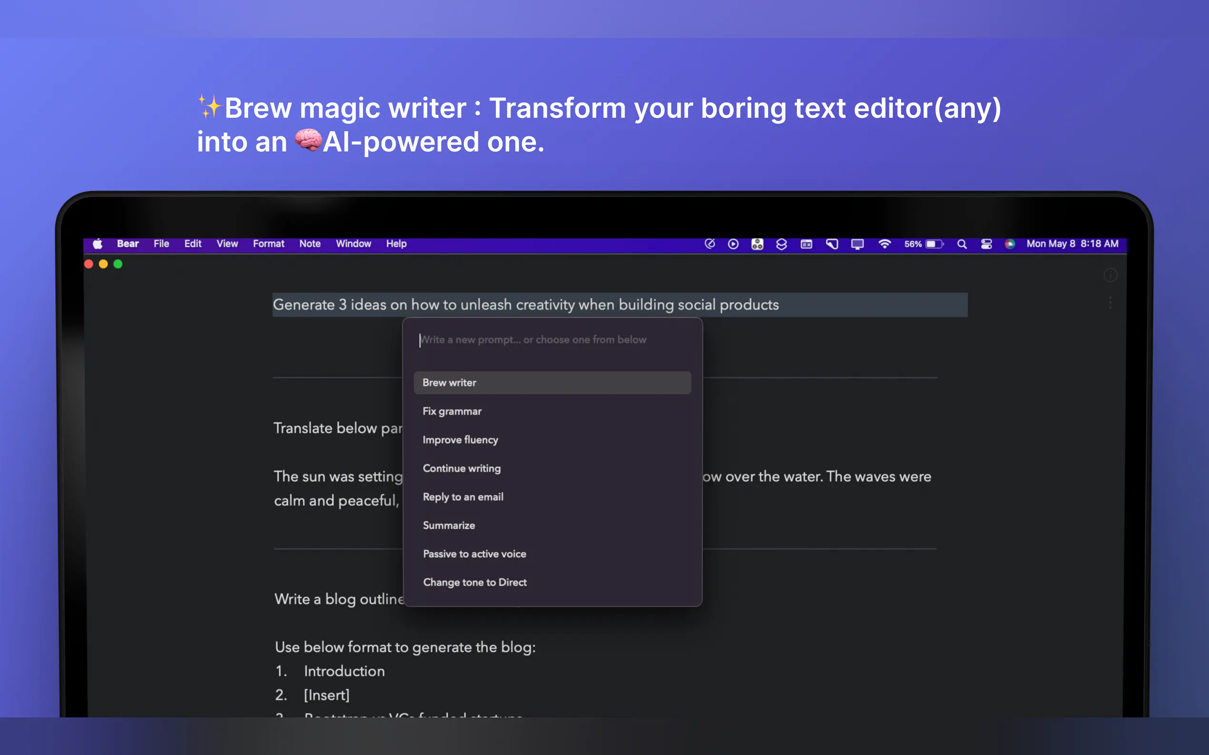Choose Summarize from the prompt list
1209x755 pixels.
coord(448,525)
